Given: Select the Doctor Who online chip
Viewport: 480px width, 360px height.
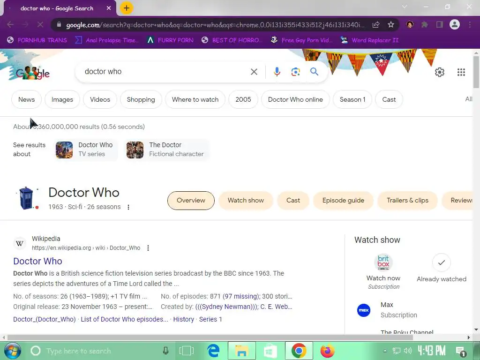Looking at the screenshot, I should 295,99.
